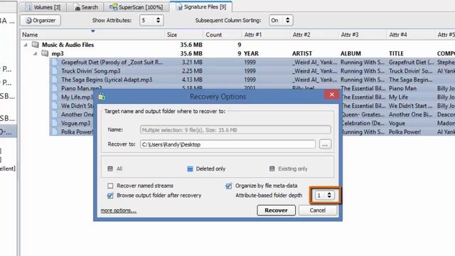Click the ARTIST attribute label

point(301,53)
